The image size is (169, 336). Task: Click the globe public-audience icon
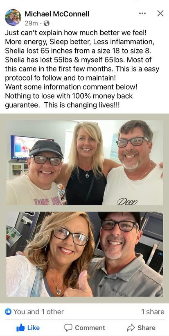click(47, 23)
